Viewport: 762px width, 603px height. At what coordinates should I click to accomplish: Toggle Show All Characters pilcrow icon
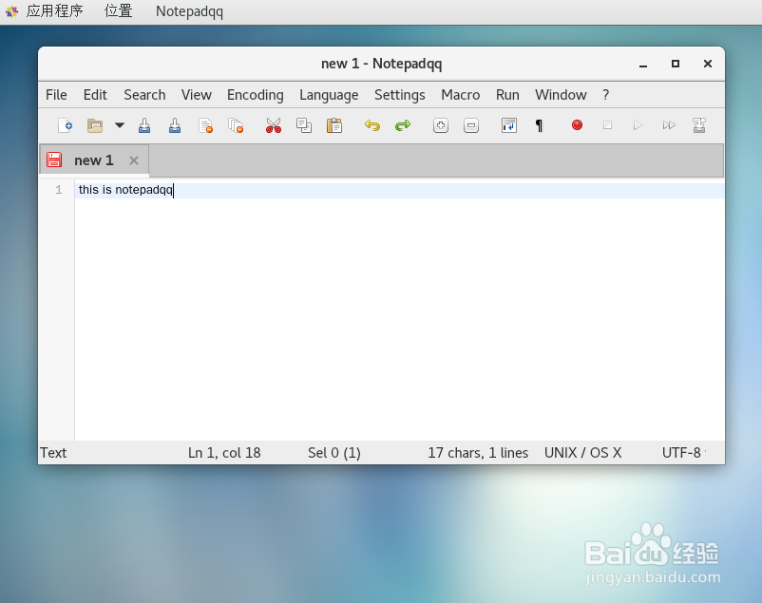pyautogui.click(x=539, y=125)
